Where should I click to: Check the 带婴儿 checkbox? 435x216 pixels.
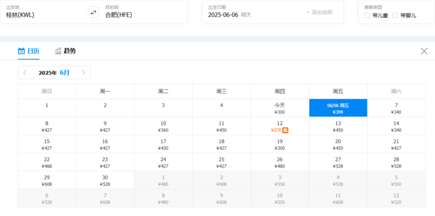point(395,15)
